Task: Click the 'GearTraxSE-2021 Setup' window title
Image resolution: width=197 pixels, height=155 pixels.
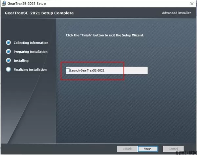Action: pos(27,4)
